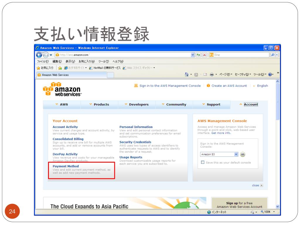300x225 pixels.
Task: Click the search magnifier icon
Action: [x=273, y=55]
